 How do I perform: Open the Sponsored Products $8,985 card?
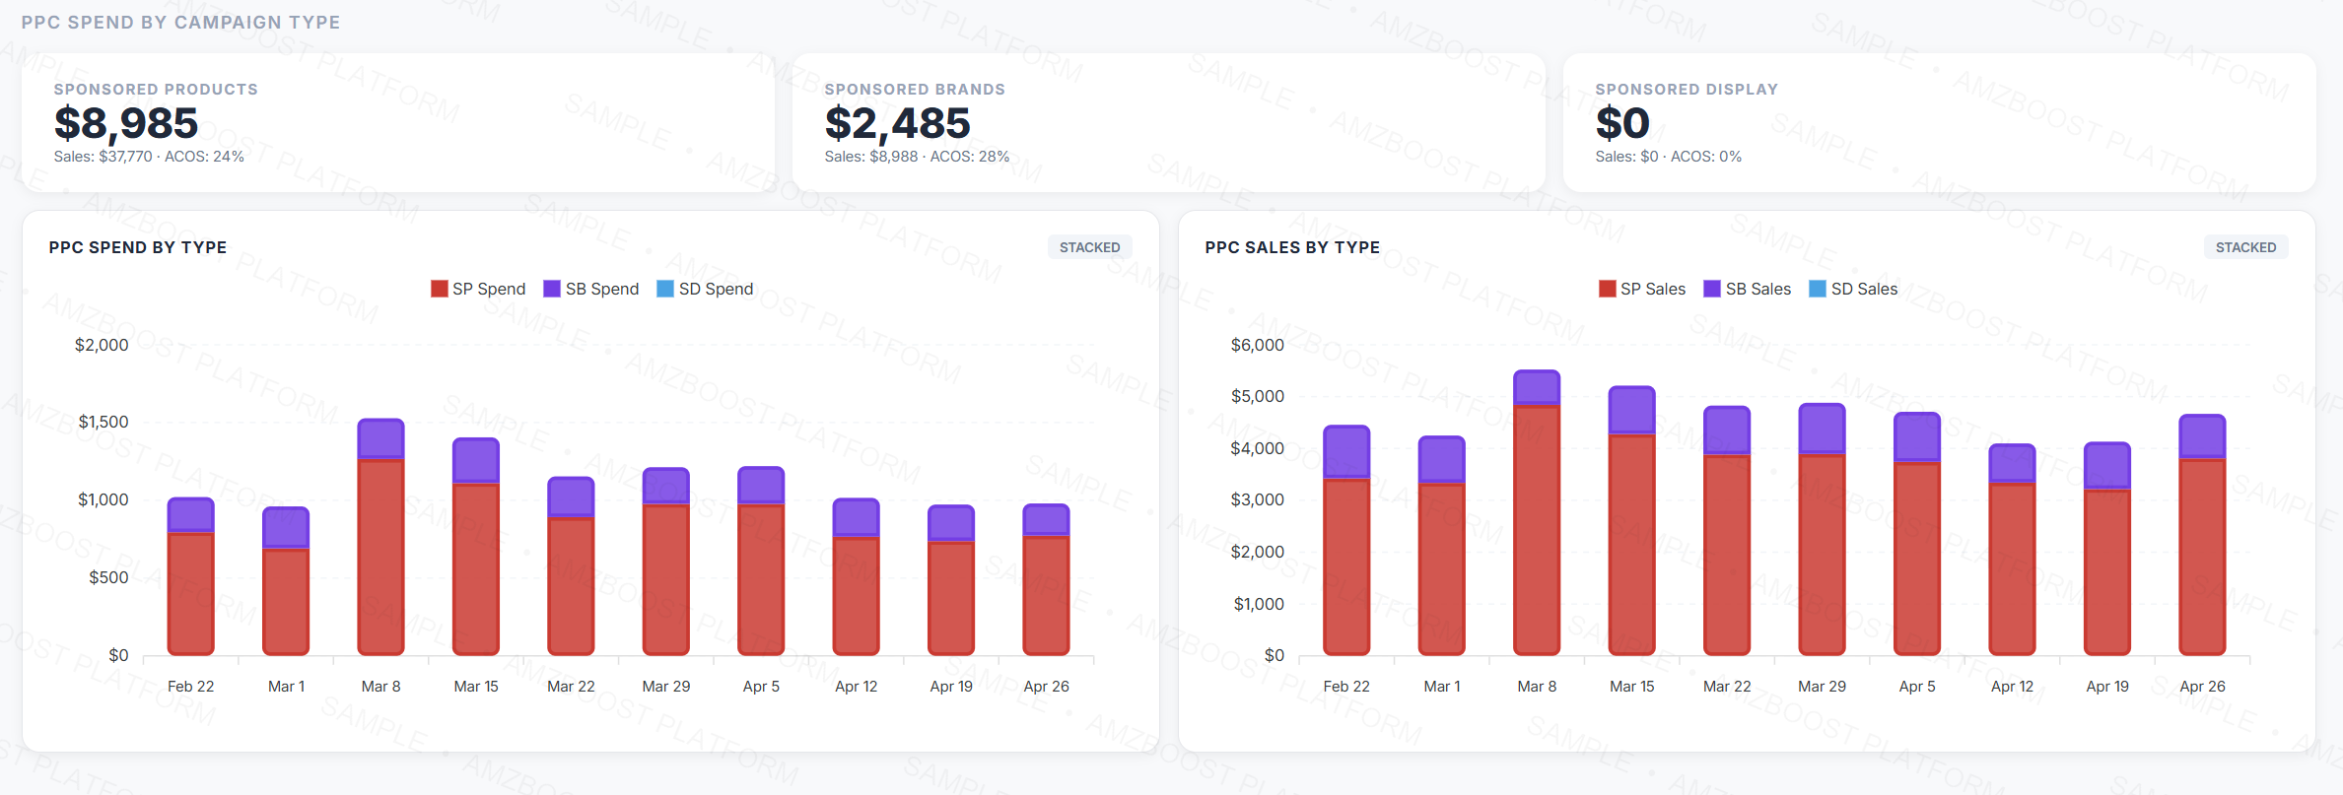coord(398,123)
